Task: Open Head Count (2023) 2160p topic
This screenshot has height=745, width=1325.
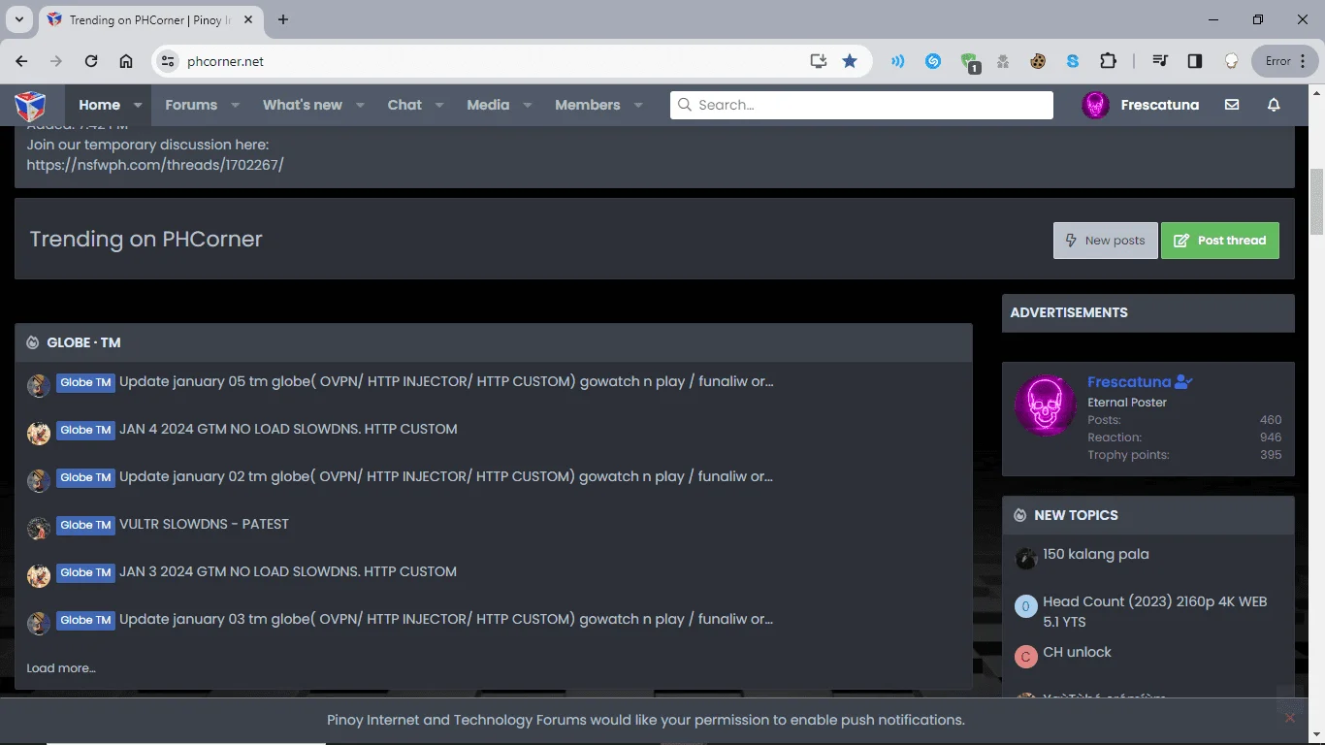Action: [x=1155, y=611]
